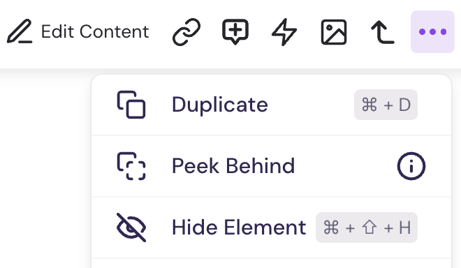Click the Edit Content pencil icon

pyautogui.click(x=20, y=31)
